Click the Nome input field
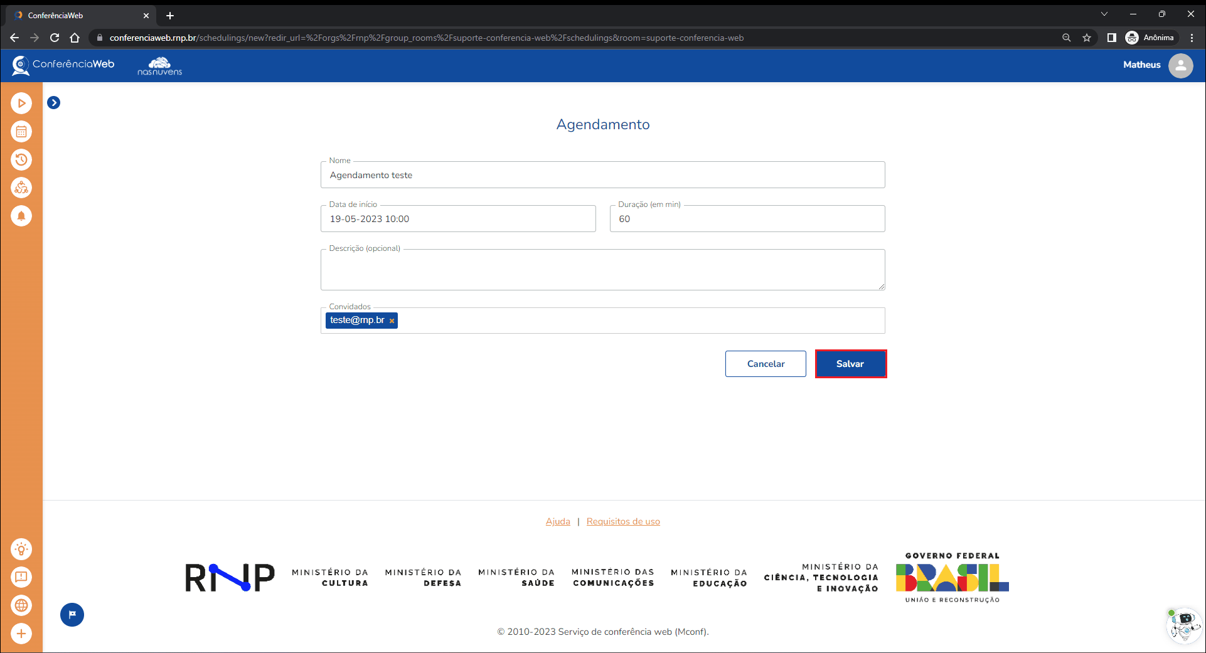 click(602, 175)
